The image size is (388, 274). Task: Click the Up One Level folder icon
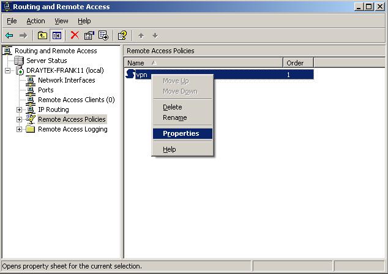coord(42,35)
